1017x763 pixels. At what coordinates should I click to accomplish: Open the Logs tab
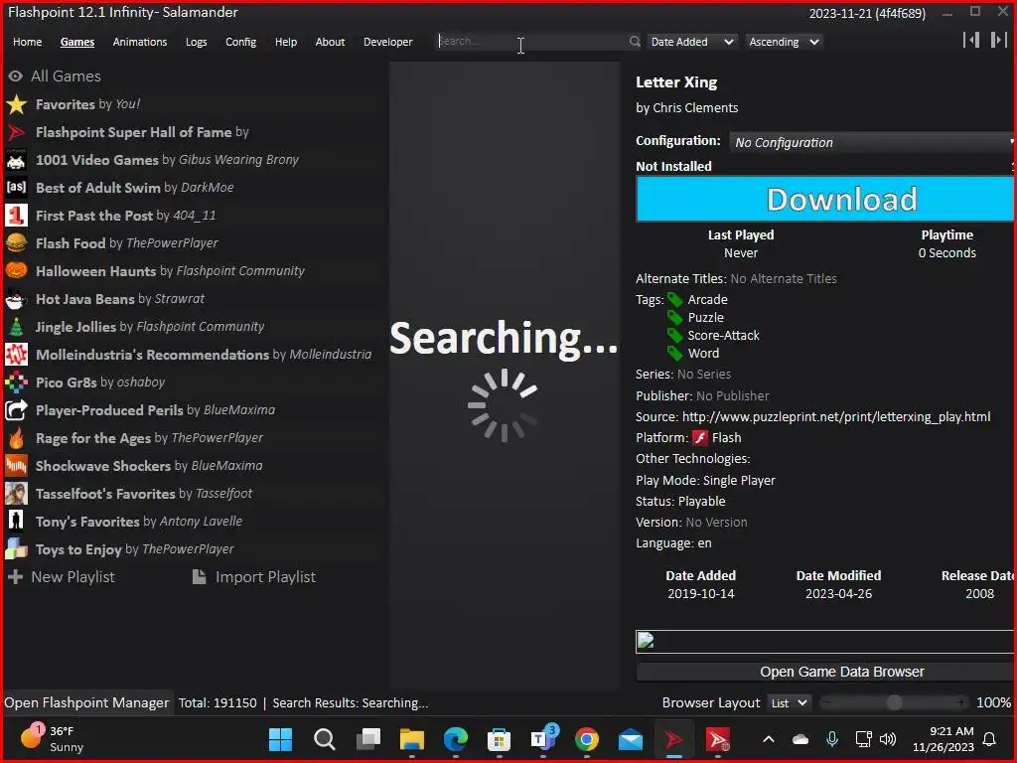pyautogui.click(x=196, y=42)
